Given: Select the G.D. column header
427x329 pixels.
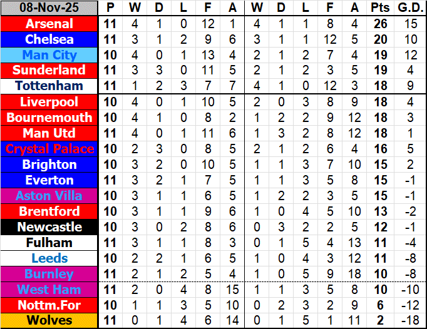Looking at the screenshot, I should click(410, 8).
